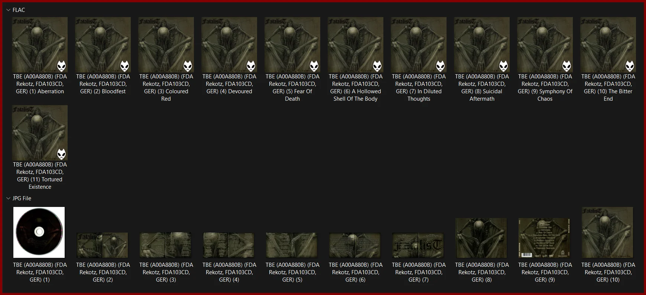Click the JPG thumbnail labeled GER) (4)
This screenshot has height=295, width=646.
(228, 245)
